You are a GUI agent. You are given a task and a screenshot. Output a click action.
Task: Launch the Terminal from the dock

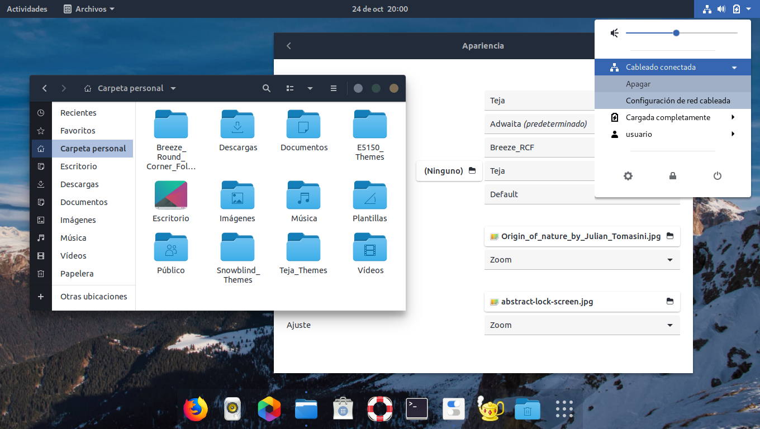[417, 409]
